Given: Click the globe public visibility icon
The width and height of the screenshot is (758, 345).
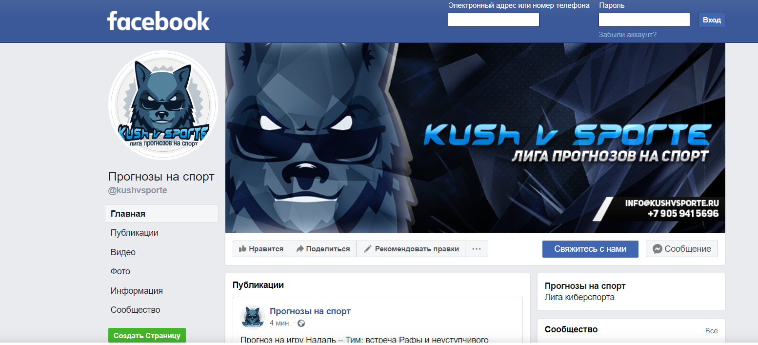Looking at the screenshot, I should 301,323.
